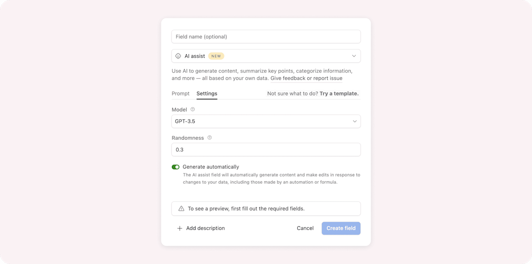The image size is (532, 264).
Task: Click the Generate automatically label
Action: point(211,167)
